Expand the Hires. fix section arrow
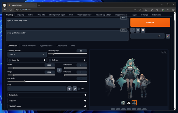 44,60
